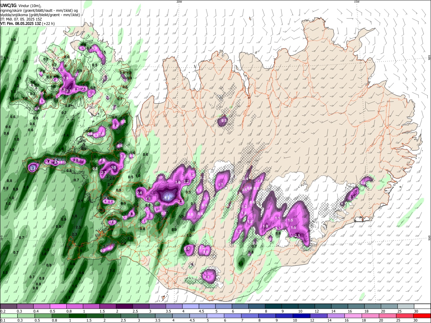Click the 'UWC/IG: Vindur (10m),' title line
This screenshot has width=431, height=323.
pyautogui.click(x=21, y=6)
